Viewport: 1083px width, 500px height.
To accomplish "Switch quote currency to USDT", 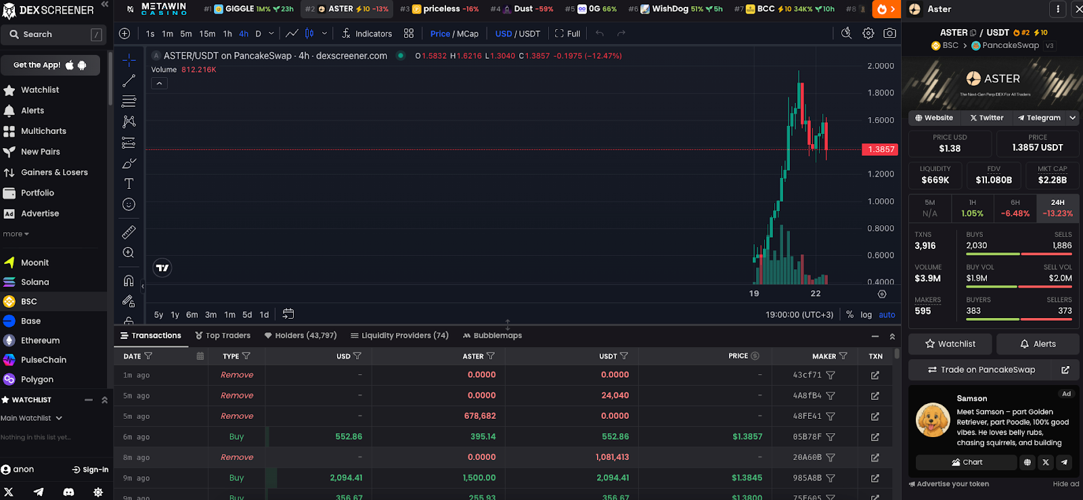I will coord(529,34).
